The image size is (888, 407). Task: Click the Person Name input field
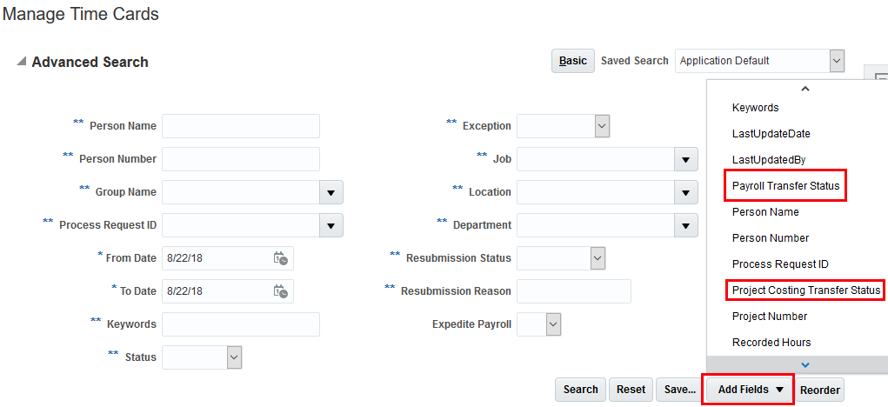click(241, 126)
